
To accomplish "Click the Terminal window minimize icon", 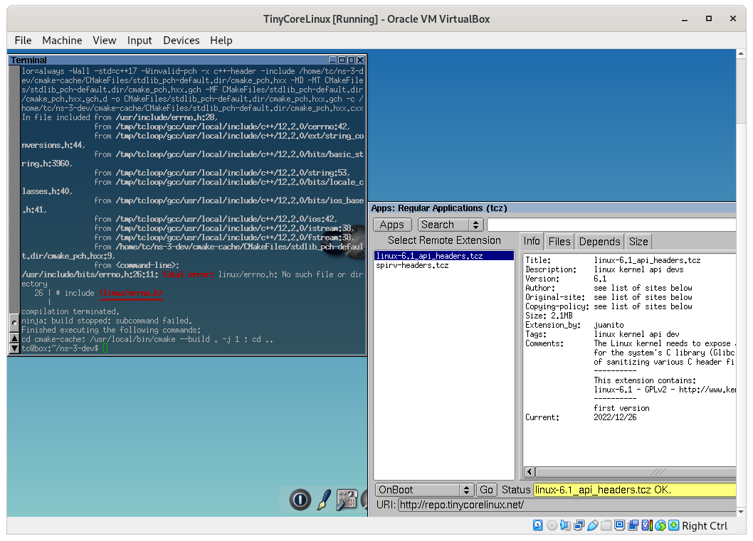I will pyautogui.click(x=332, y=60).
